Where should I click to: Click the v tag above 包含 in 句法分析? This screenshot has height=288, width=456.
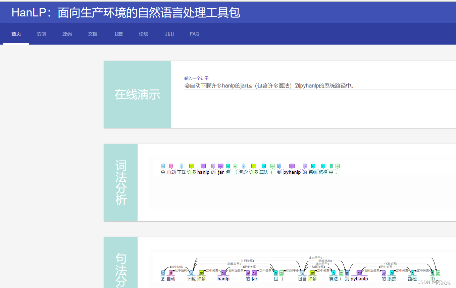302,273
